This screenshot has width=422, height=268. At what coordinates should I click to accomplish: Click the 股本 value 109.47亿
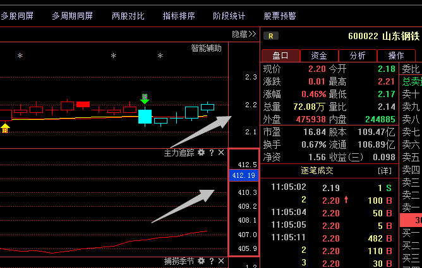pyautogui.click(x=377, y=132)
